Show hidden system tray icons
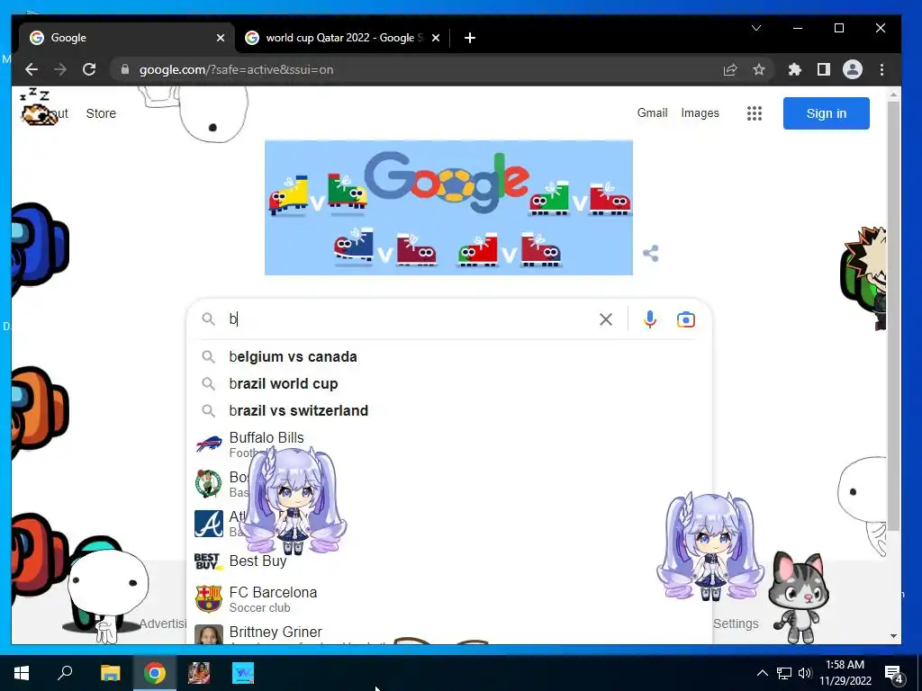 tap(762, 673)
